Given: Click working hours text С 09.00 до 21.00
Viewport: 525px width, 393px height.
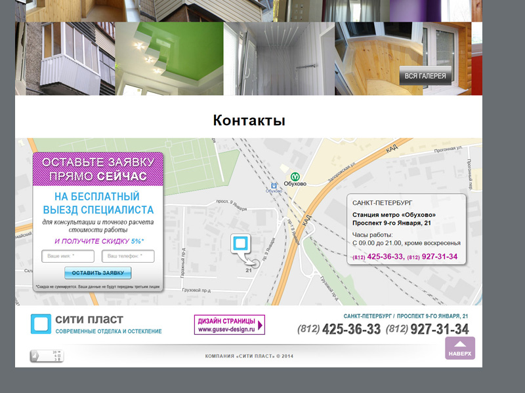Looking at the screenshot, I should (x=406, y=243).
